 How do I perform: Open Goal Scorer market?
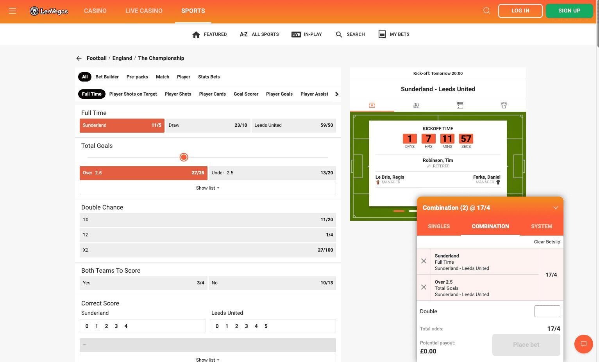(246, 94)
